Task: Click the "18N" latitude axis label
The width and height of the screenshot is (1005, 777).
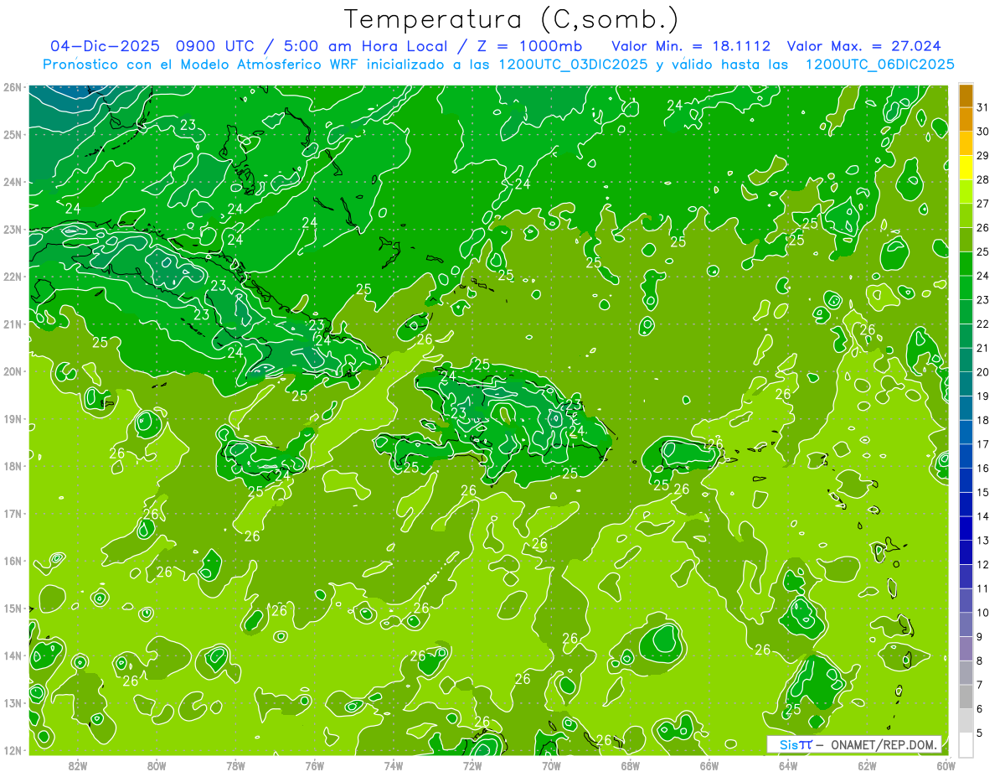Action: pos(13,466)
